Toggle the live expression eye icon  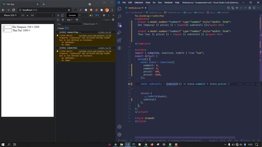click(77, 20)
